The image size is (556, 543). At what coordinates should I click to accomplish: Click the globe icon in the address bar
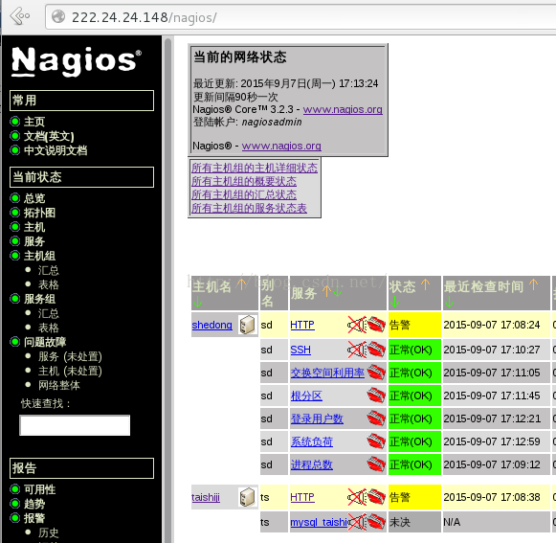pyautogui.click(x=58, y=16)
